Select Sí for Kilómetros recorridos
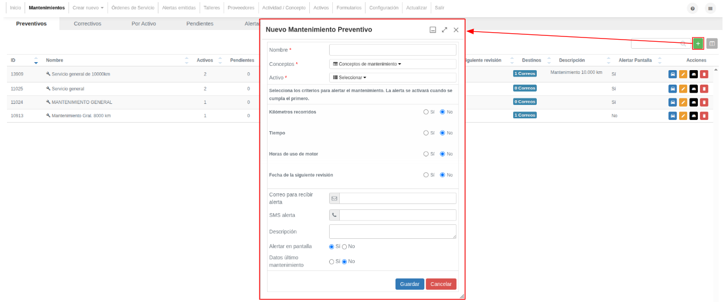Image resolution: width=723 pixels, height=302 pixels. [x=426, y=112]
